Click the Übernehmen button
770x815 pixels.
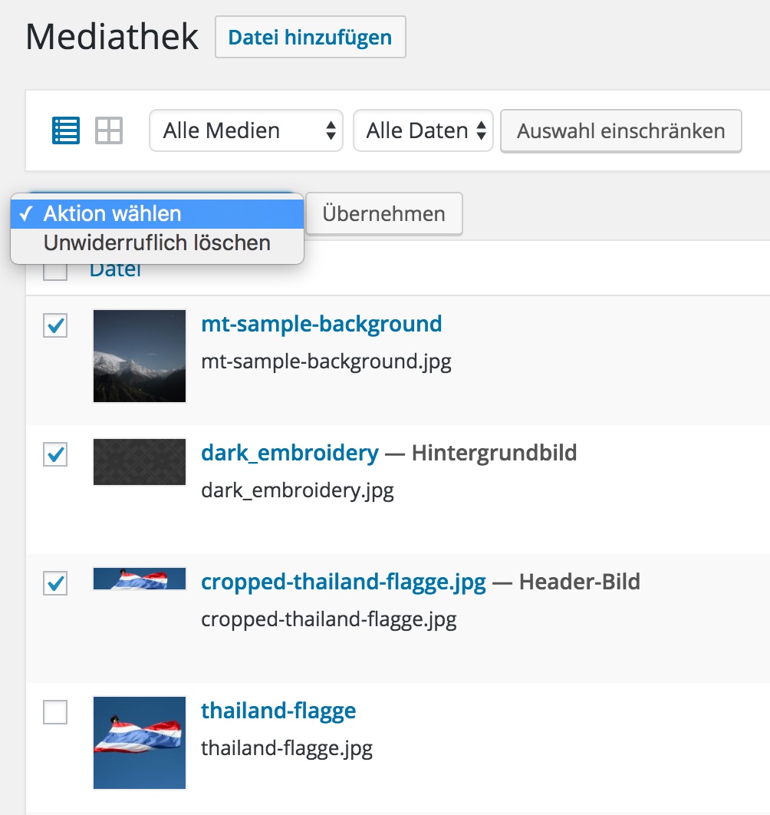[383, 213]
